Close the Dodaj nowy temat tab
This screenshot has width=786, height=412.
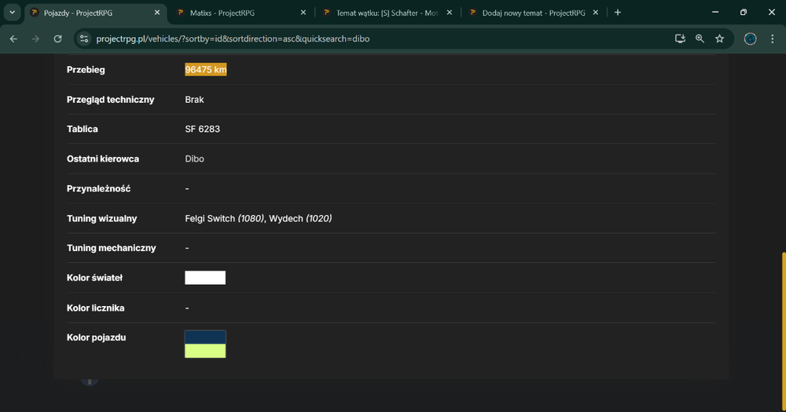tap(596, 13)
